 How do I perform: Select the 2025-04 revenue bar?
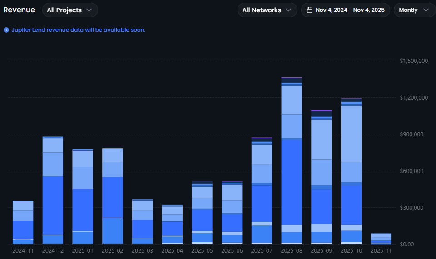172,224
